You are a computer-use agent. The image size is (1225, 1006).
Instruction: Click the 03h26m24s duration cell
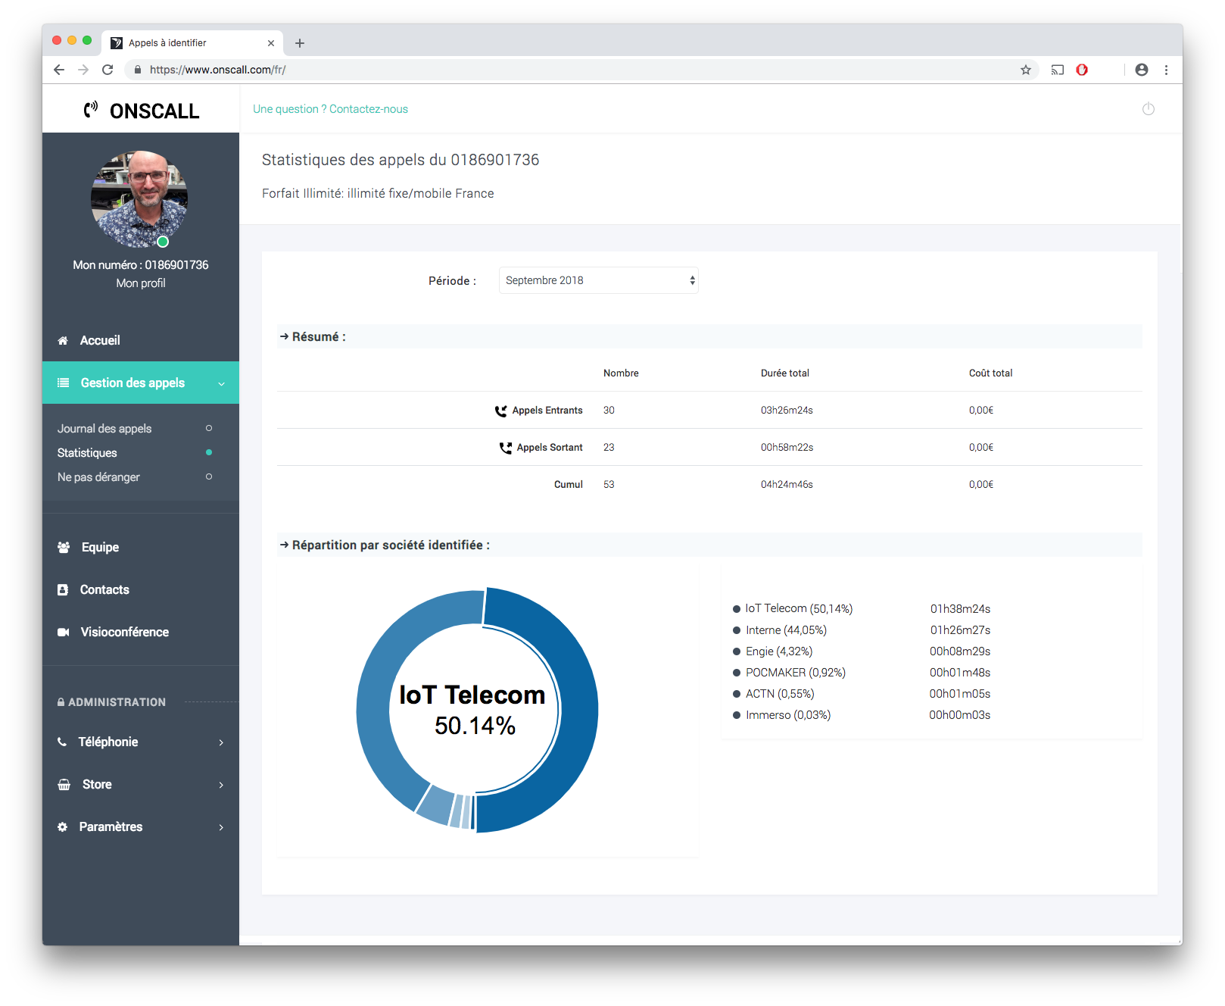click(787, 411)
